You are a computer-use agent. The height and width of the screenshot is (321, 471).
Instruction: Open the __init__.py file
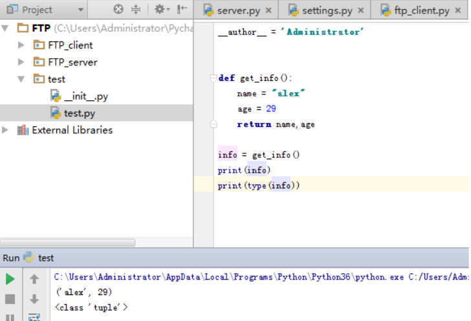(86, 96)
